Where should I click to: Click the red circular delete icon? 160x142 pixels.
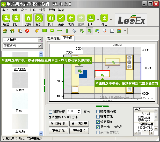click(27, 31)
